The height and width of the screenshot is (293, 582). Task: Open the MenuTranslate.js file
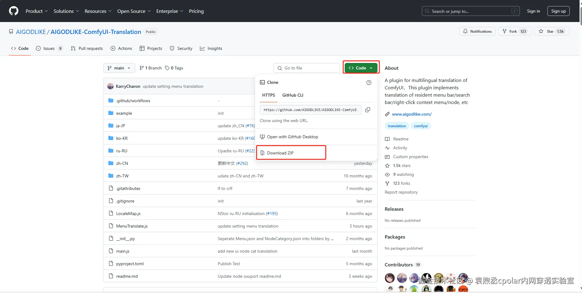click(132, 226)
